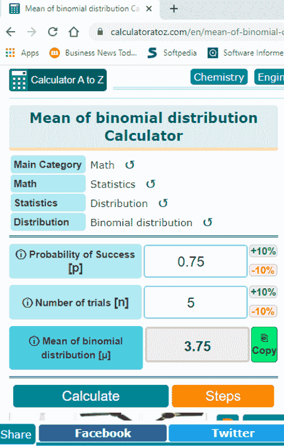Reset the Statistics selection arrow

(151, 184)
